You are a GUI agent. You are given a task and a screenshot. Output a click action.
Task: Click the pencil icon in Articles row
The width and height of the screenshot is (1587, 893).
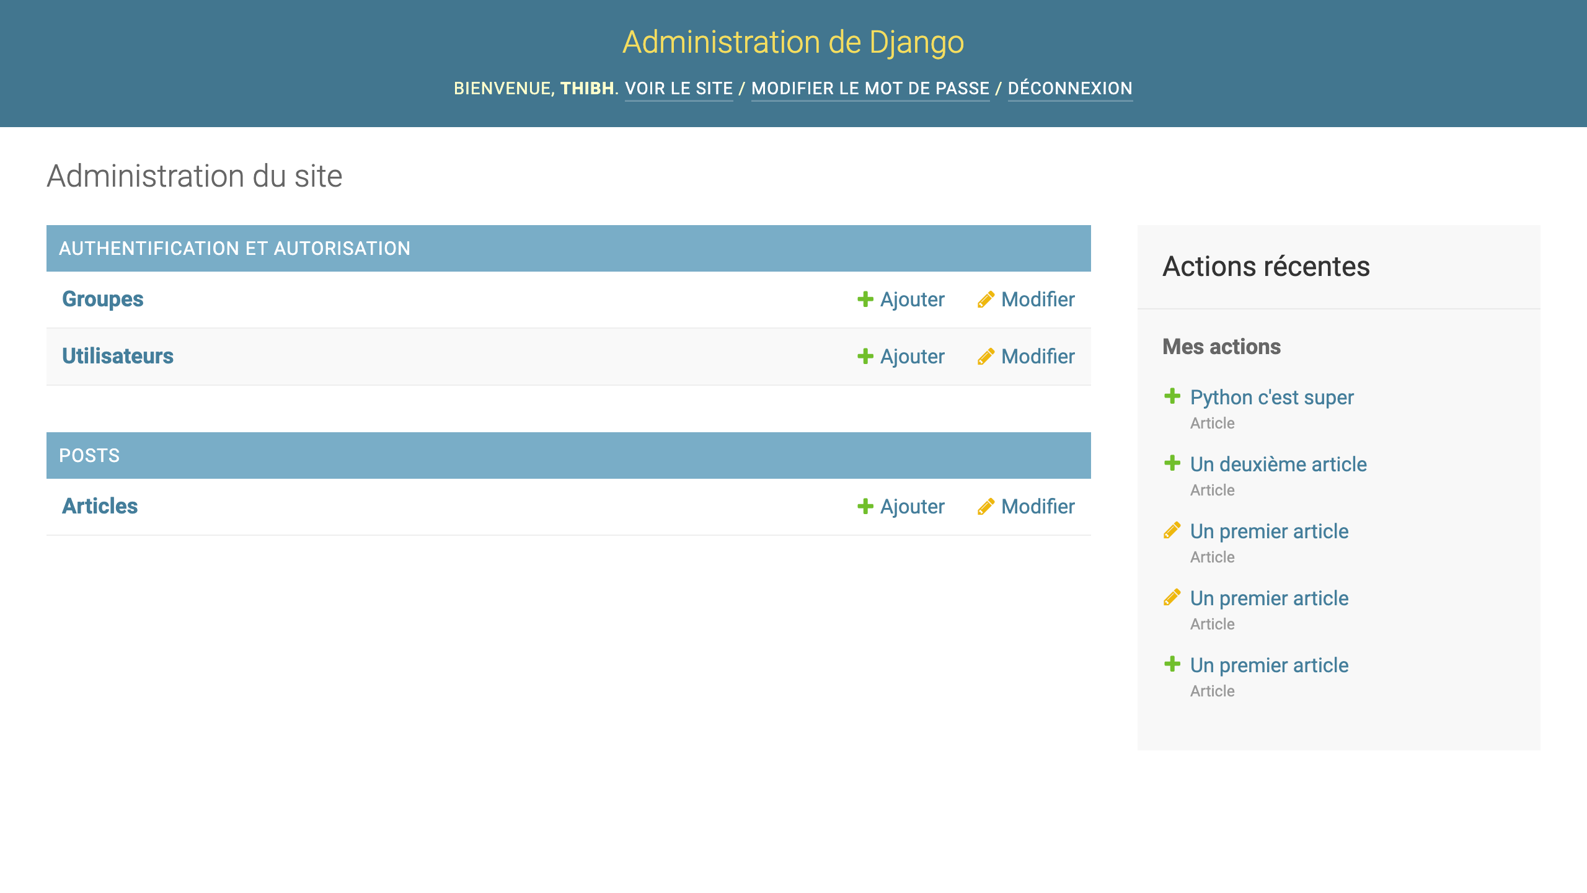tap(986, 507)
